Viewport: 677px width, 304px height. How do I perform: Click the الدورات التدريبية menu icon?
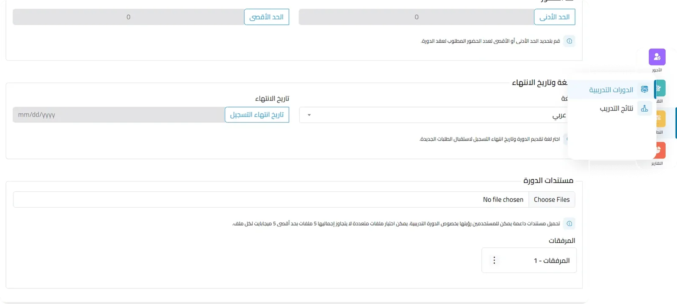click(644, 90)
